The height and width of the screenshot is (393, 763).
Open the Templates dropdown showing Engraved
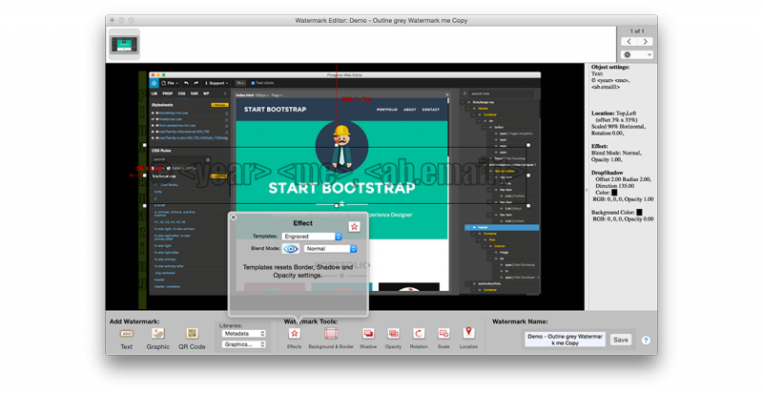(311, 237)
